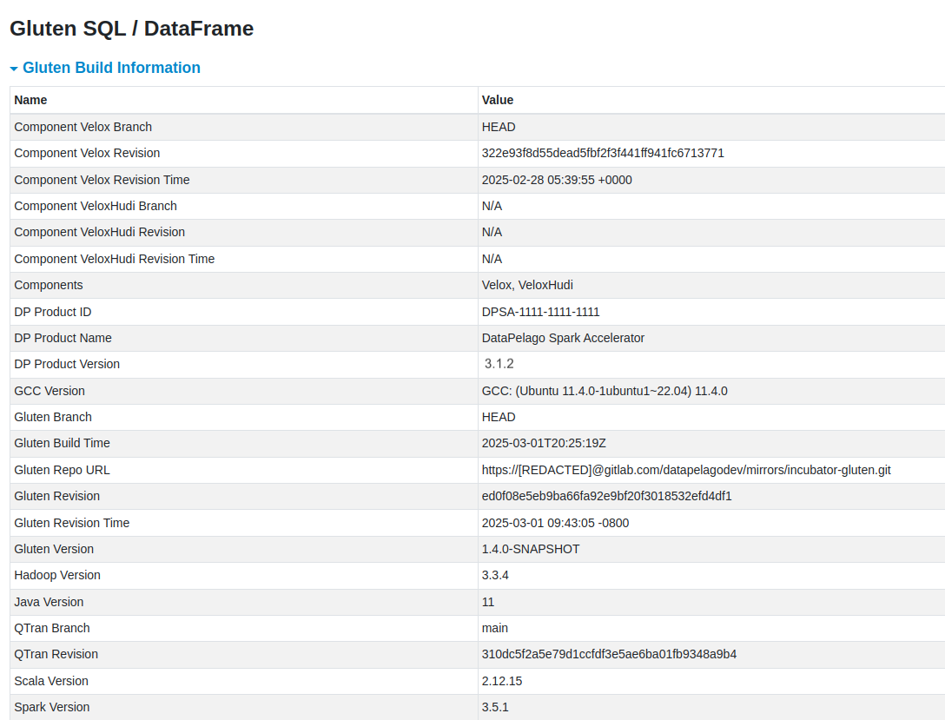The image size is (945, 720).
Task: Click the Gluten Build Time label
Action: tap(62, 443)
